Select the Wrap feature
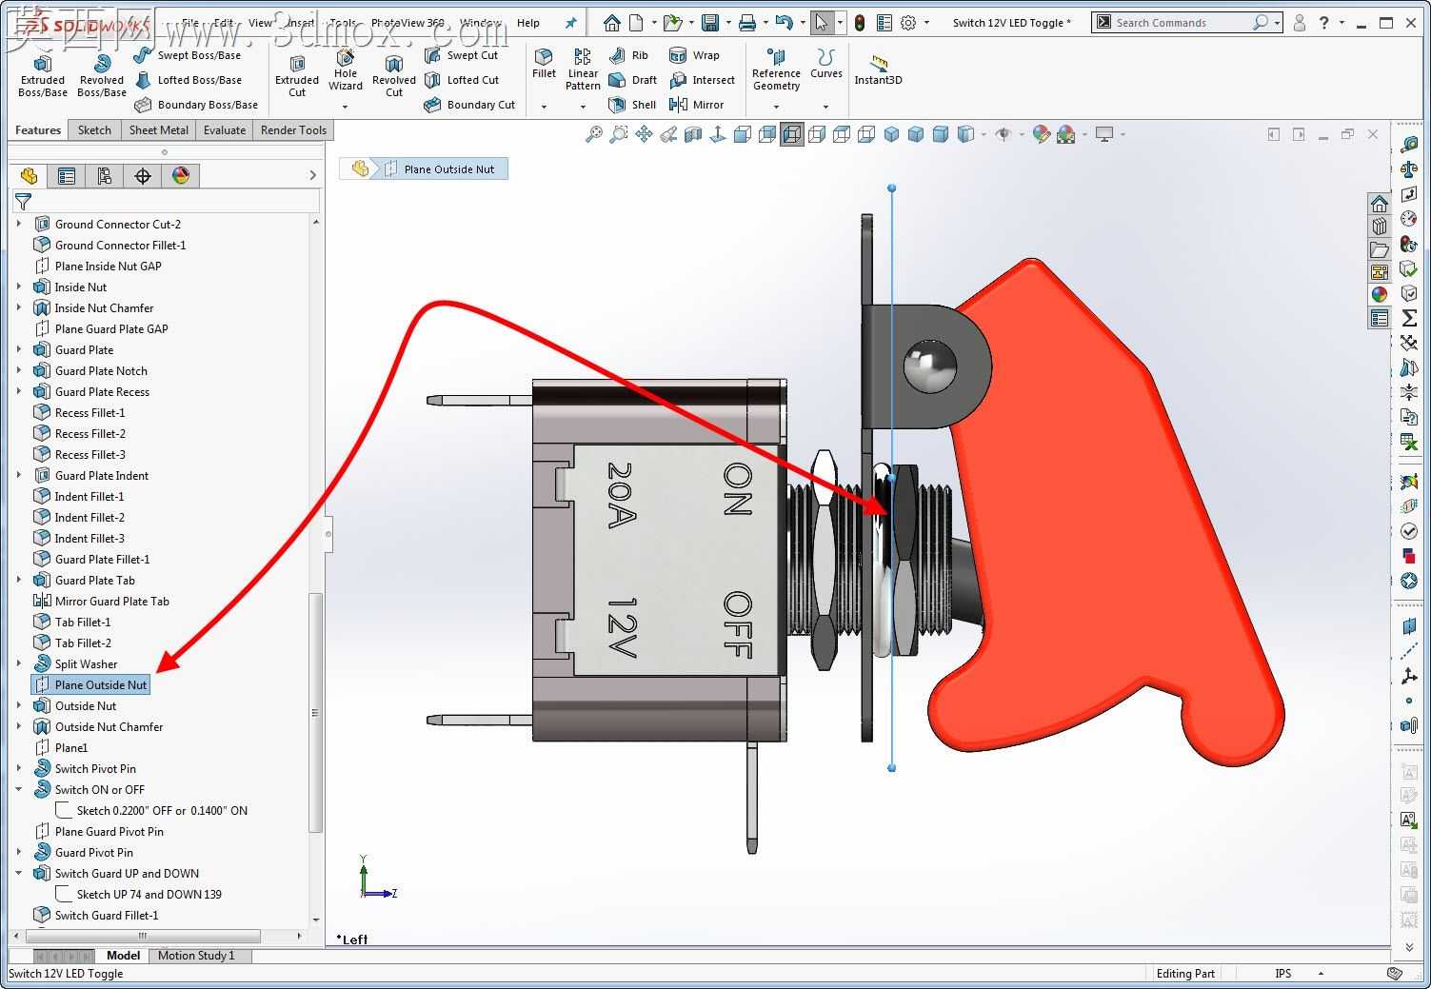Viewport: 1431px width, 989px height. click(694, 55)
